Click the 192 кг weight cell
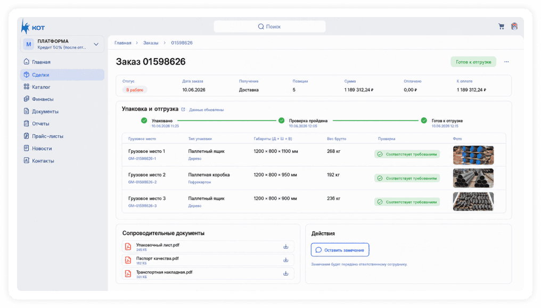Viewport: 541px width, 308px height. 333,175
